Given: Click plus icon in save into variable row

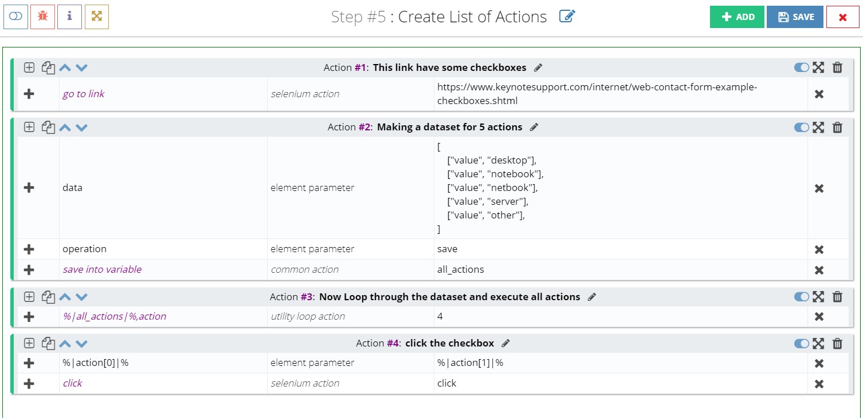Looking at the screenshot, I should click(x=29, y=270).
